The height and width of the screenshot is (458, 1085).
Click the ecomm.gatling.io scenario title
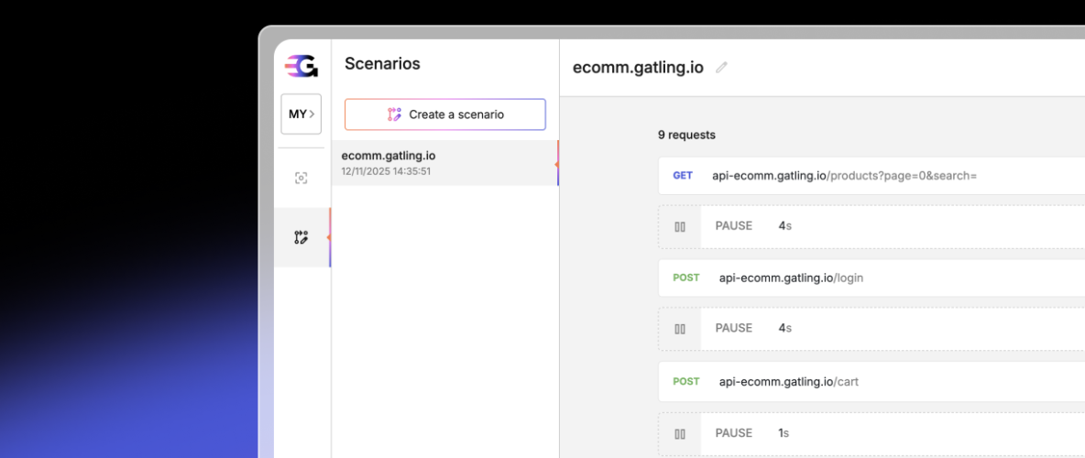tap(638, 67)
